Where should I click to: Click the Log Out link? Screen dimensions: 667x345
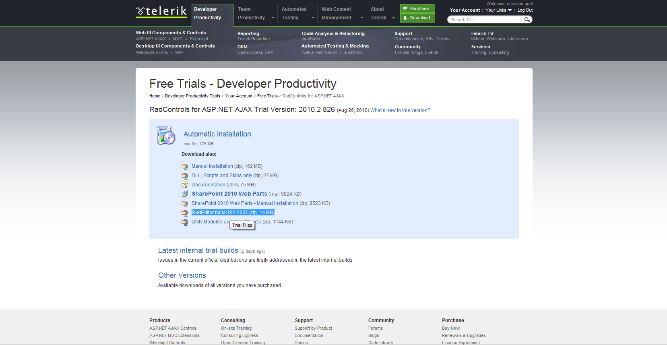525,10
